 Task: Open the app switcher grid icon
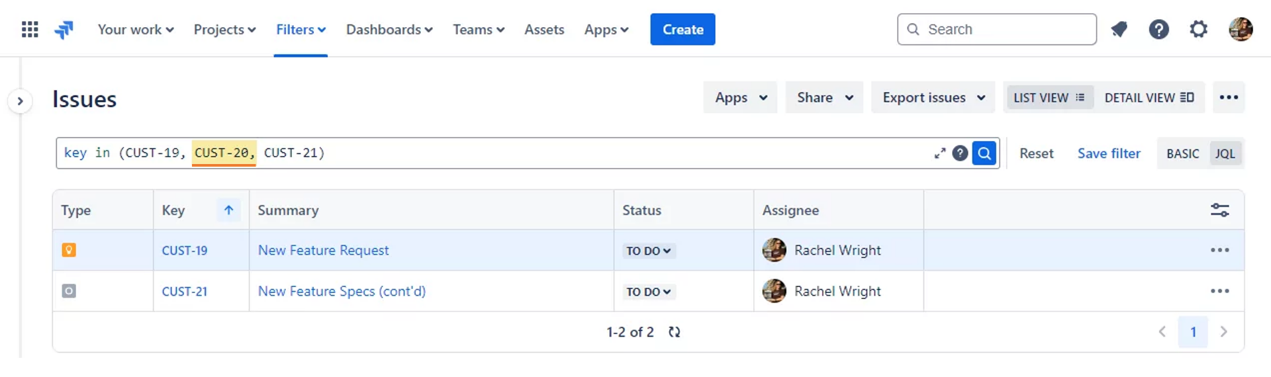click(x=30, y=29)
